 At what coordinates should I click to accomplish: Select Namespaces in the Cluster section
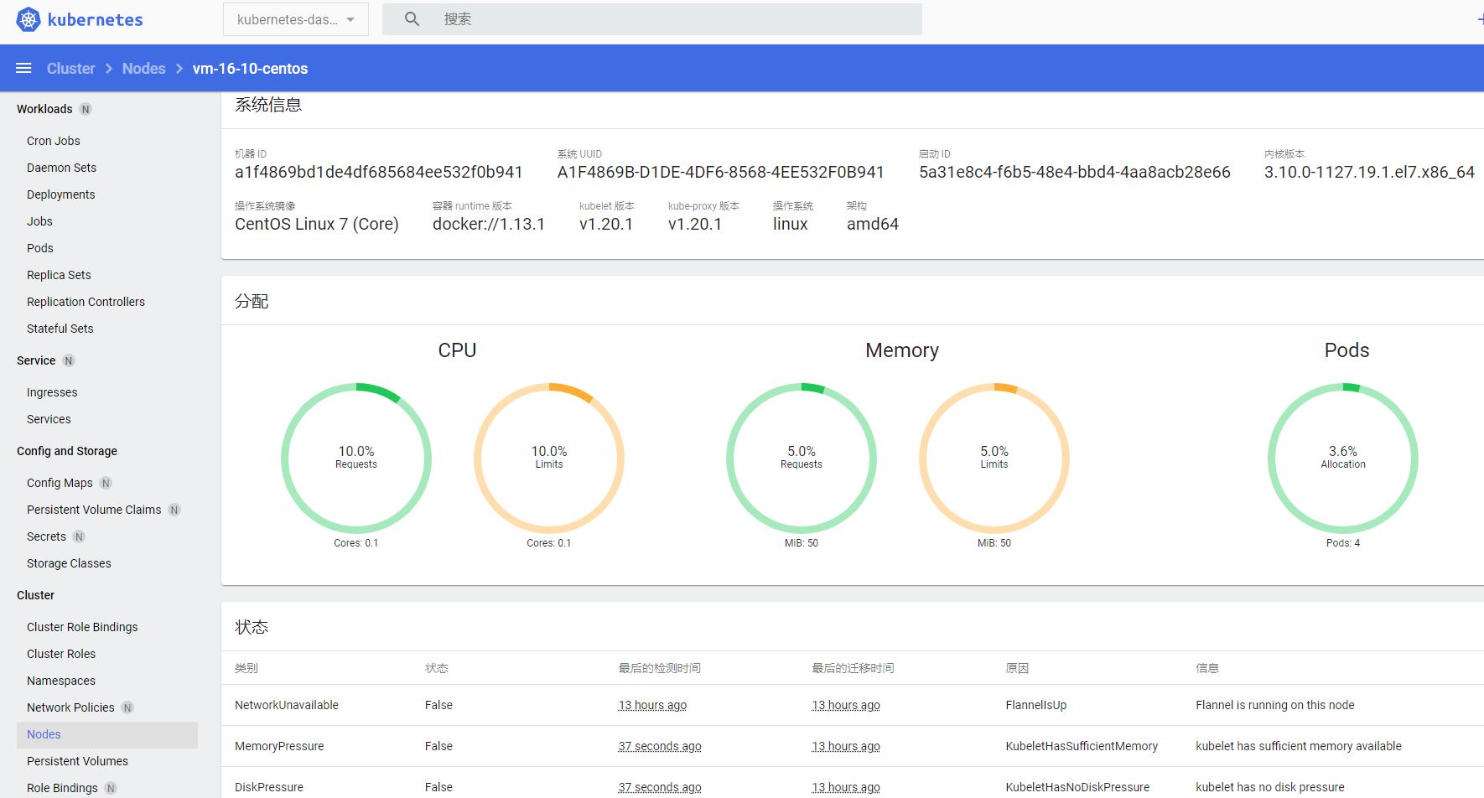click(60, 681)
